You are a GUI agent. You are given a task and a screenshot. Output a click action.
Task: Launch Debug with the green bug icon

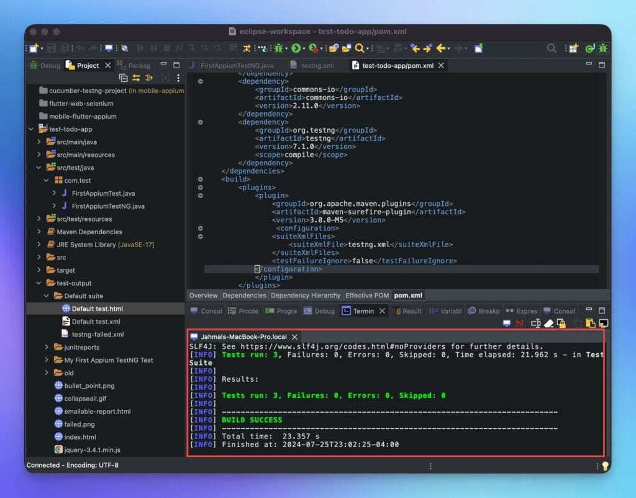[x=278, y=48]
